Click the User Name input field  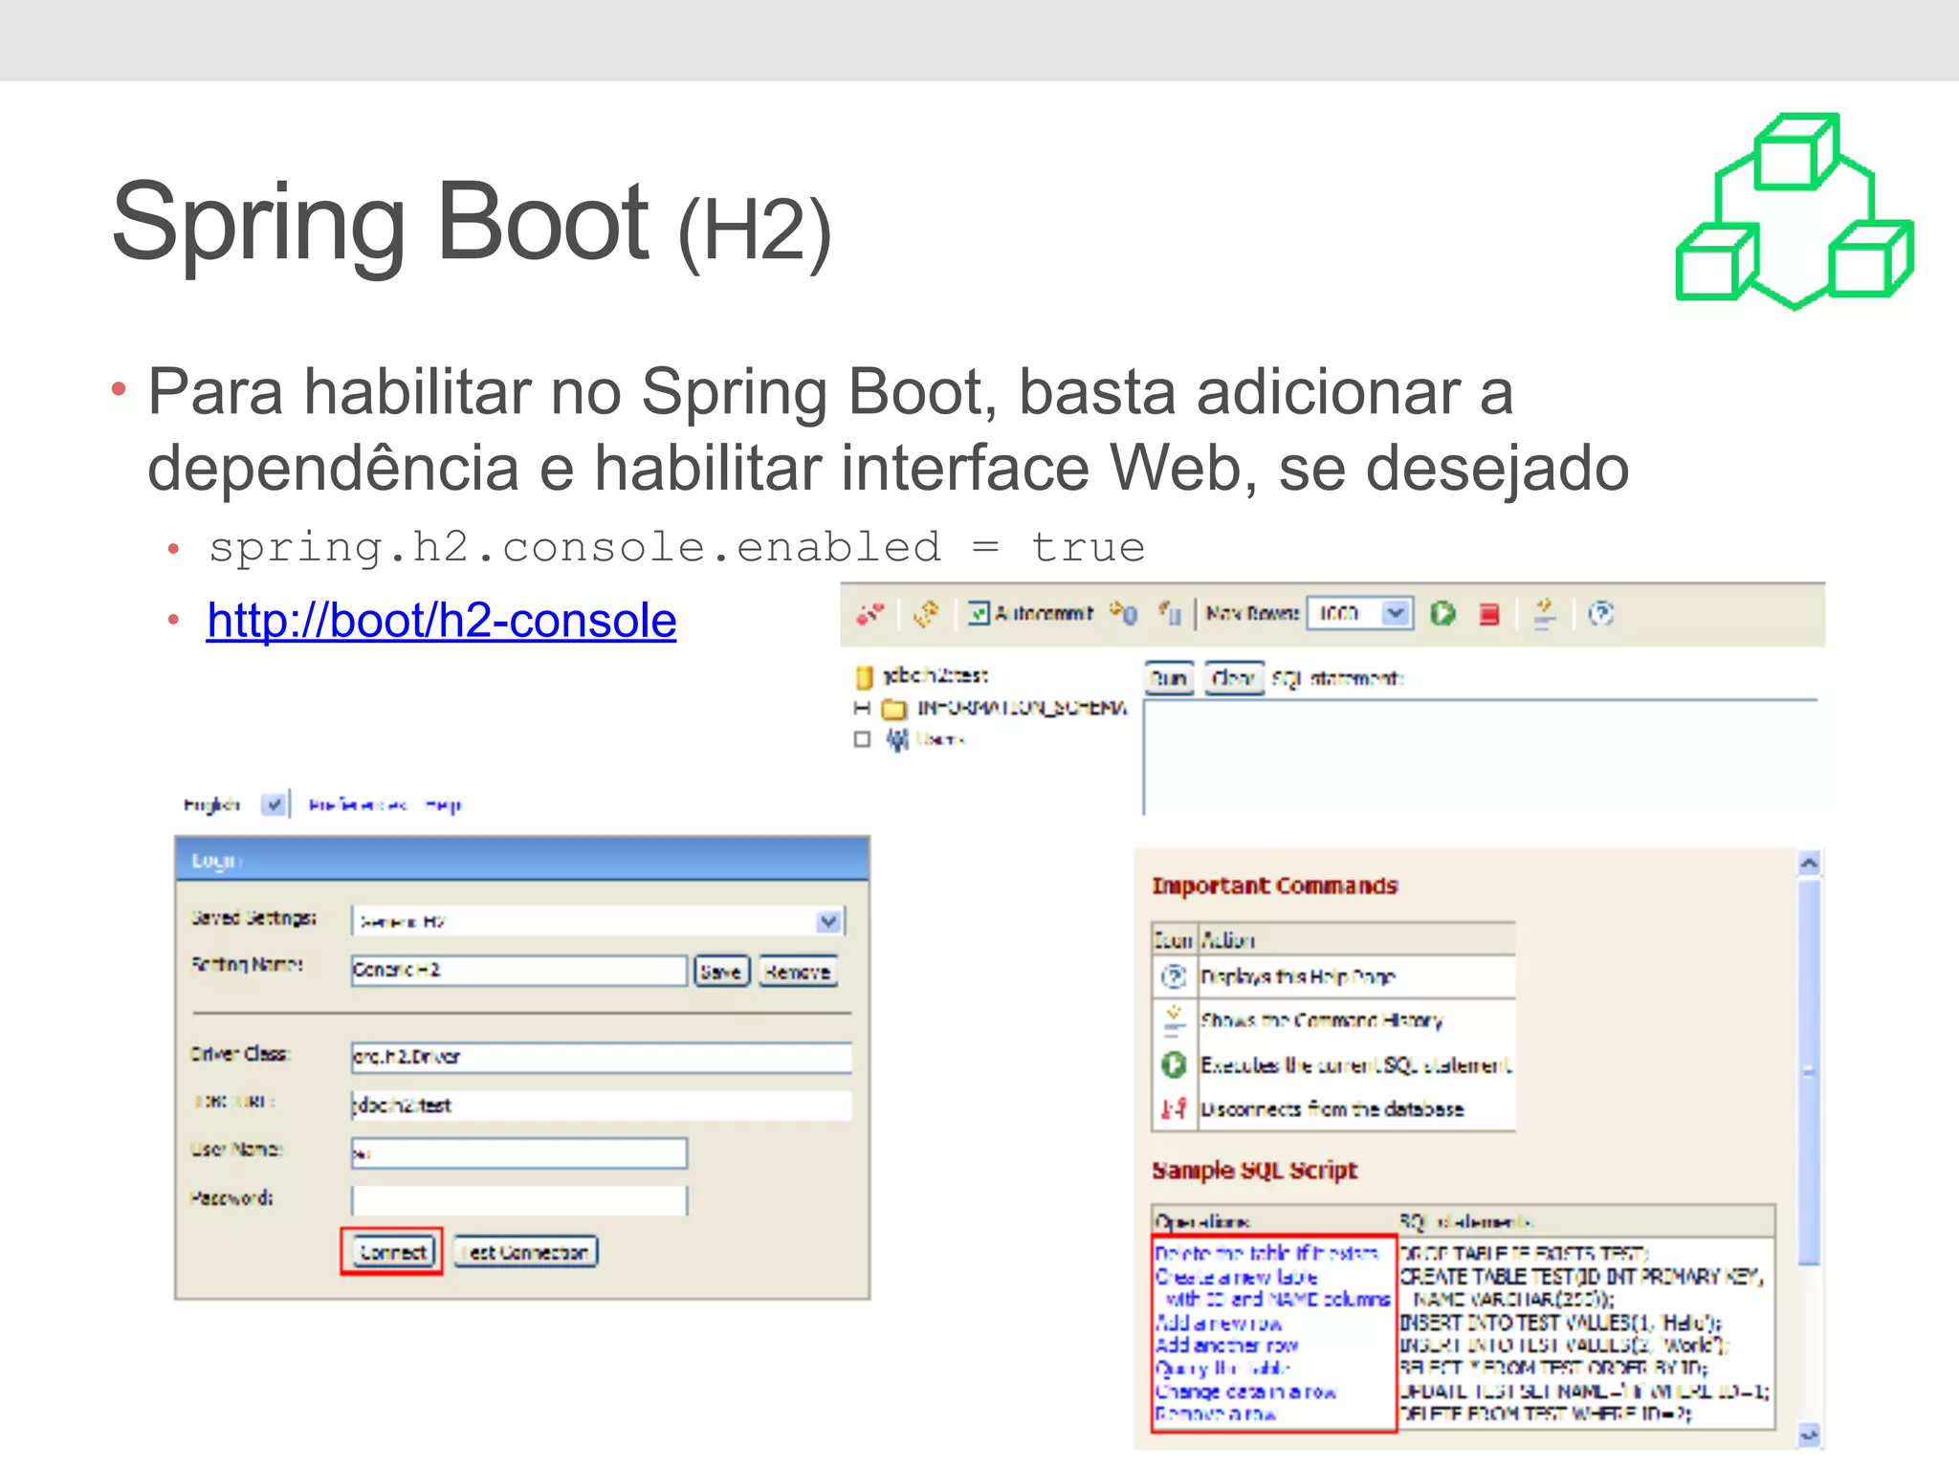(518, 1153)
